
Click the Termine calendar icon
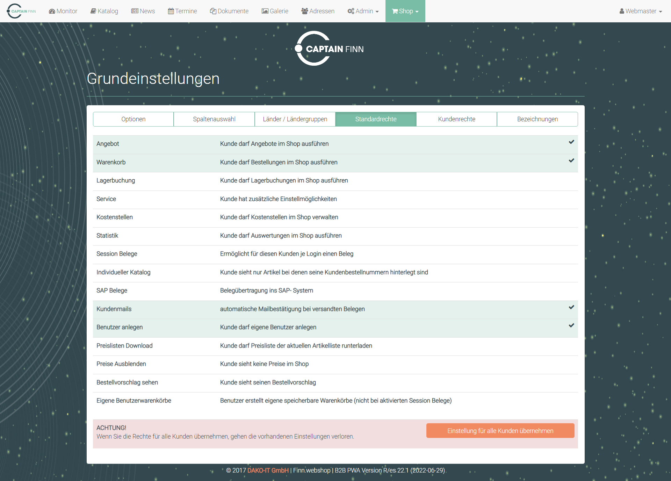pyautogui.click(x=171, y=11)
